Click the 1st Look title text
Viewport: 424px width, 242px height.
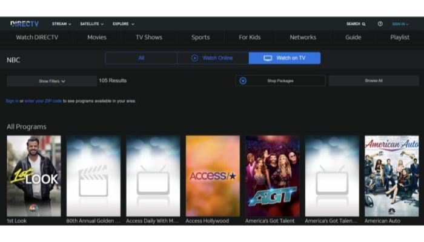17,221
